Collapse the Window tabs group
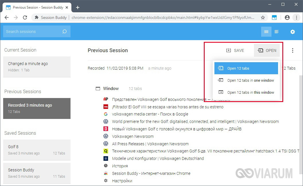This screenshot has width=303, height=186. point(98,89)
